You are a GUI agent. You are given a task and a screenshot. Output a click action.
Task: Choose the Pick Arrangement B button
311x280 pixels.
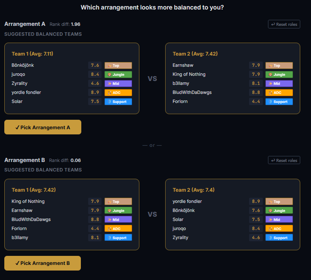tap(43, 263)
